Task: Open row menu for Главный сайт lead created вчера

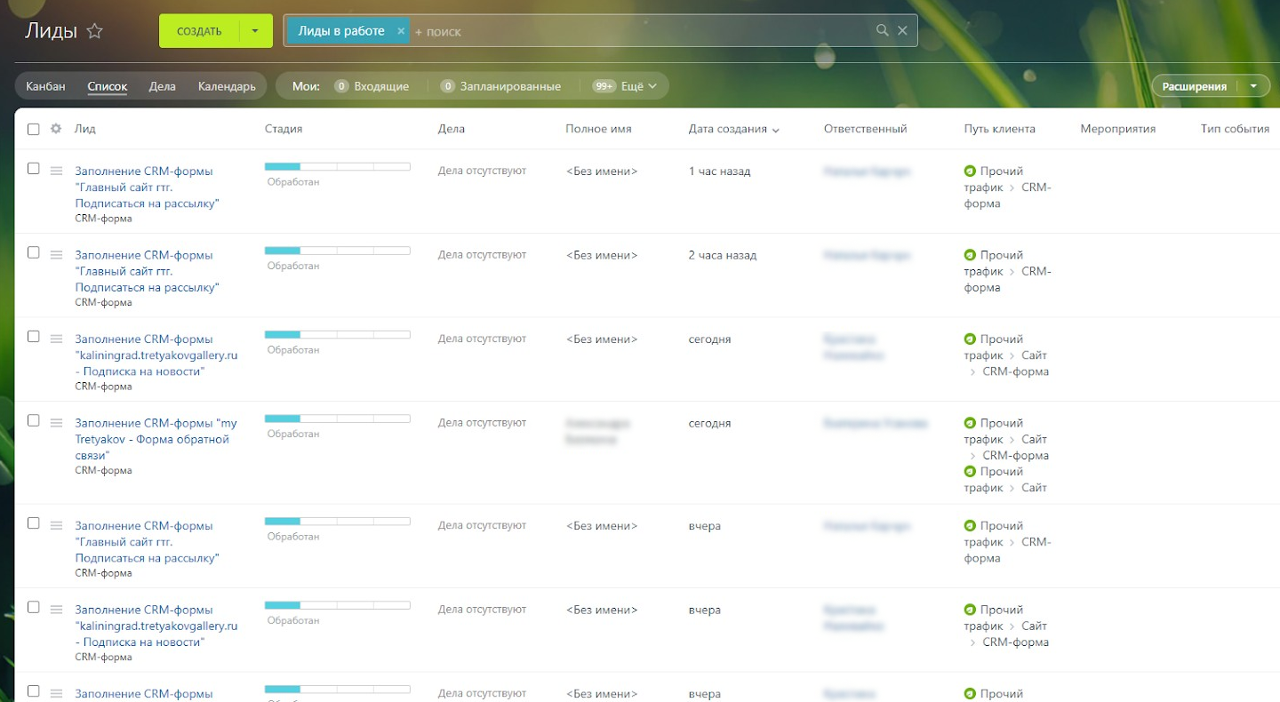Action: point(56,525)
